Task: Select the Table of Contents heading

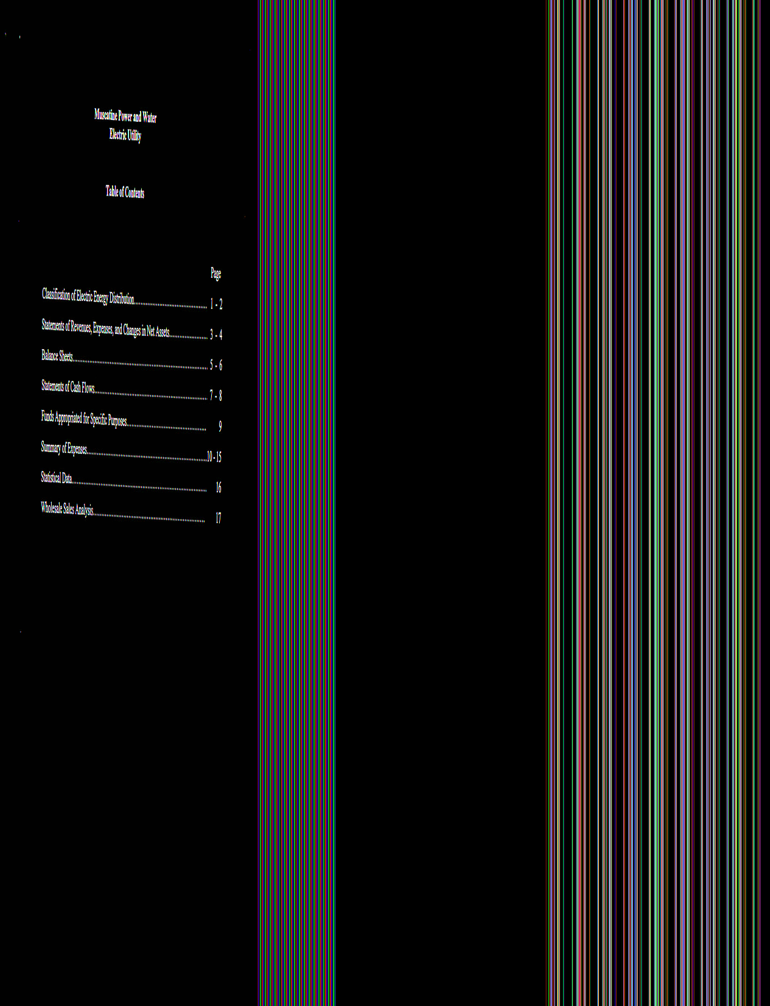Action: 125,193
